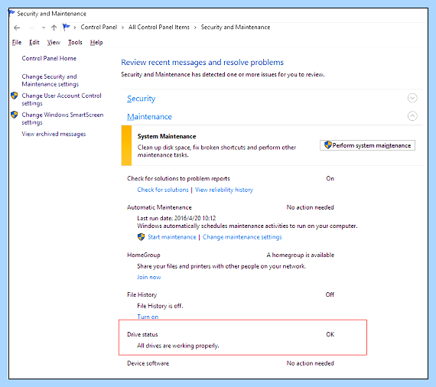Image resolution: width=436 pixels, height=387 pixels.
Task: Click shield icon beside Windows SmartScreen
Action: 15,115
